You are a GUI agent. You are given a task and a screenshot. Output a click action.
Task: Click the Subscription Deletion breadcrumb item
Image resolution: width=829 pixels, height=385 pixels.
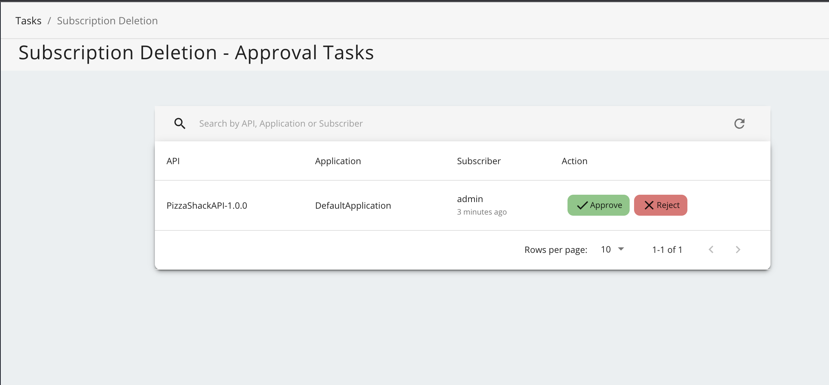tap(107, 21)
